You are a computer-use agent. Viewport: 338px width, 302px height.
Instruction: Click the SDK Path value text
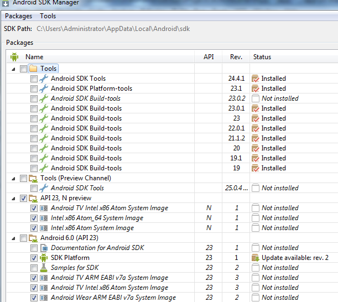[113, 29]
